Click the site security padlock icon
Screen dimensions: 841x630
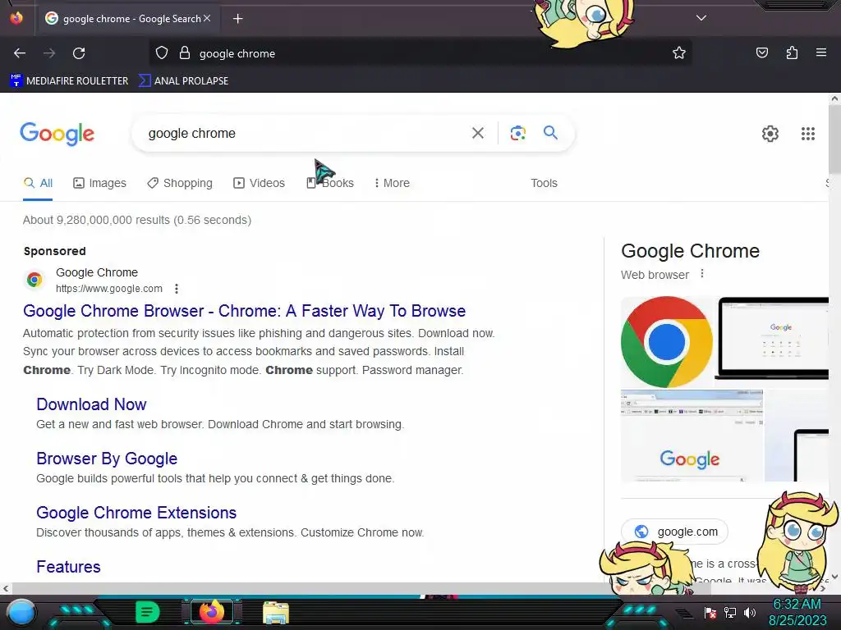point(185,53)
